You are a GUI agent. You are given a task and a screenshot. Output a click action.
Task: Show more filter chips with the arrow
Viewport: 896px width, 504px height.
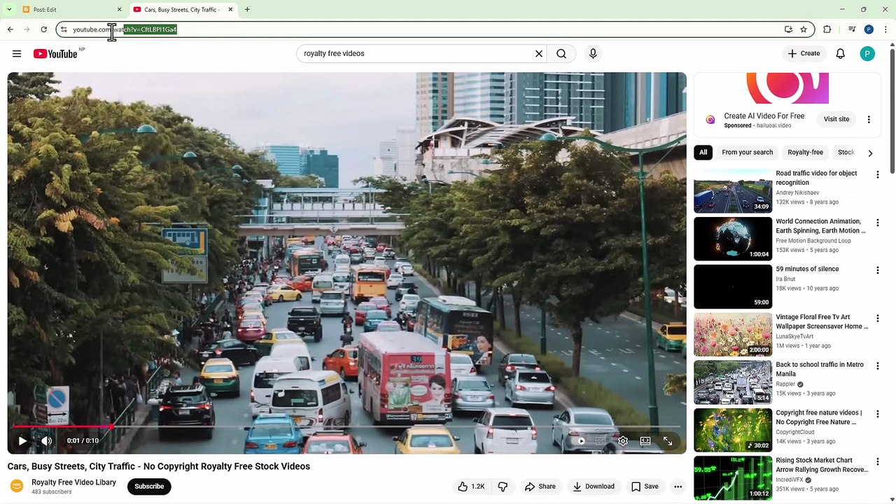pyautogui.click(x=870, y=153)
